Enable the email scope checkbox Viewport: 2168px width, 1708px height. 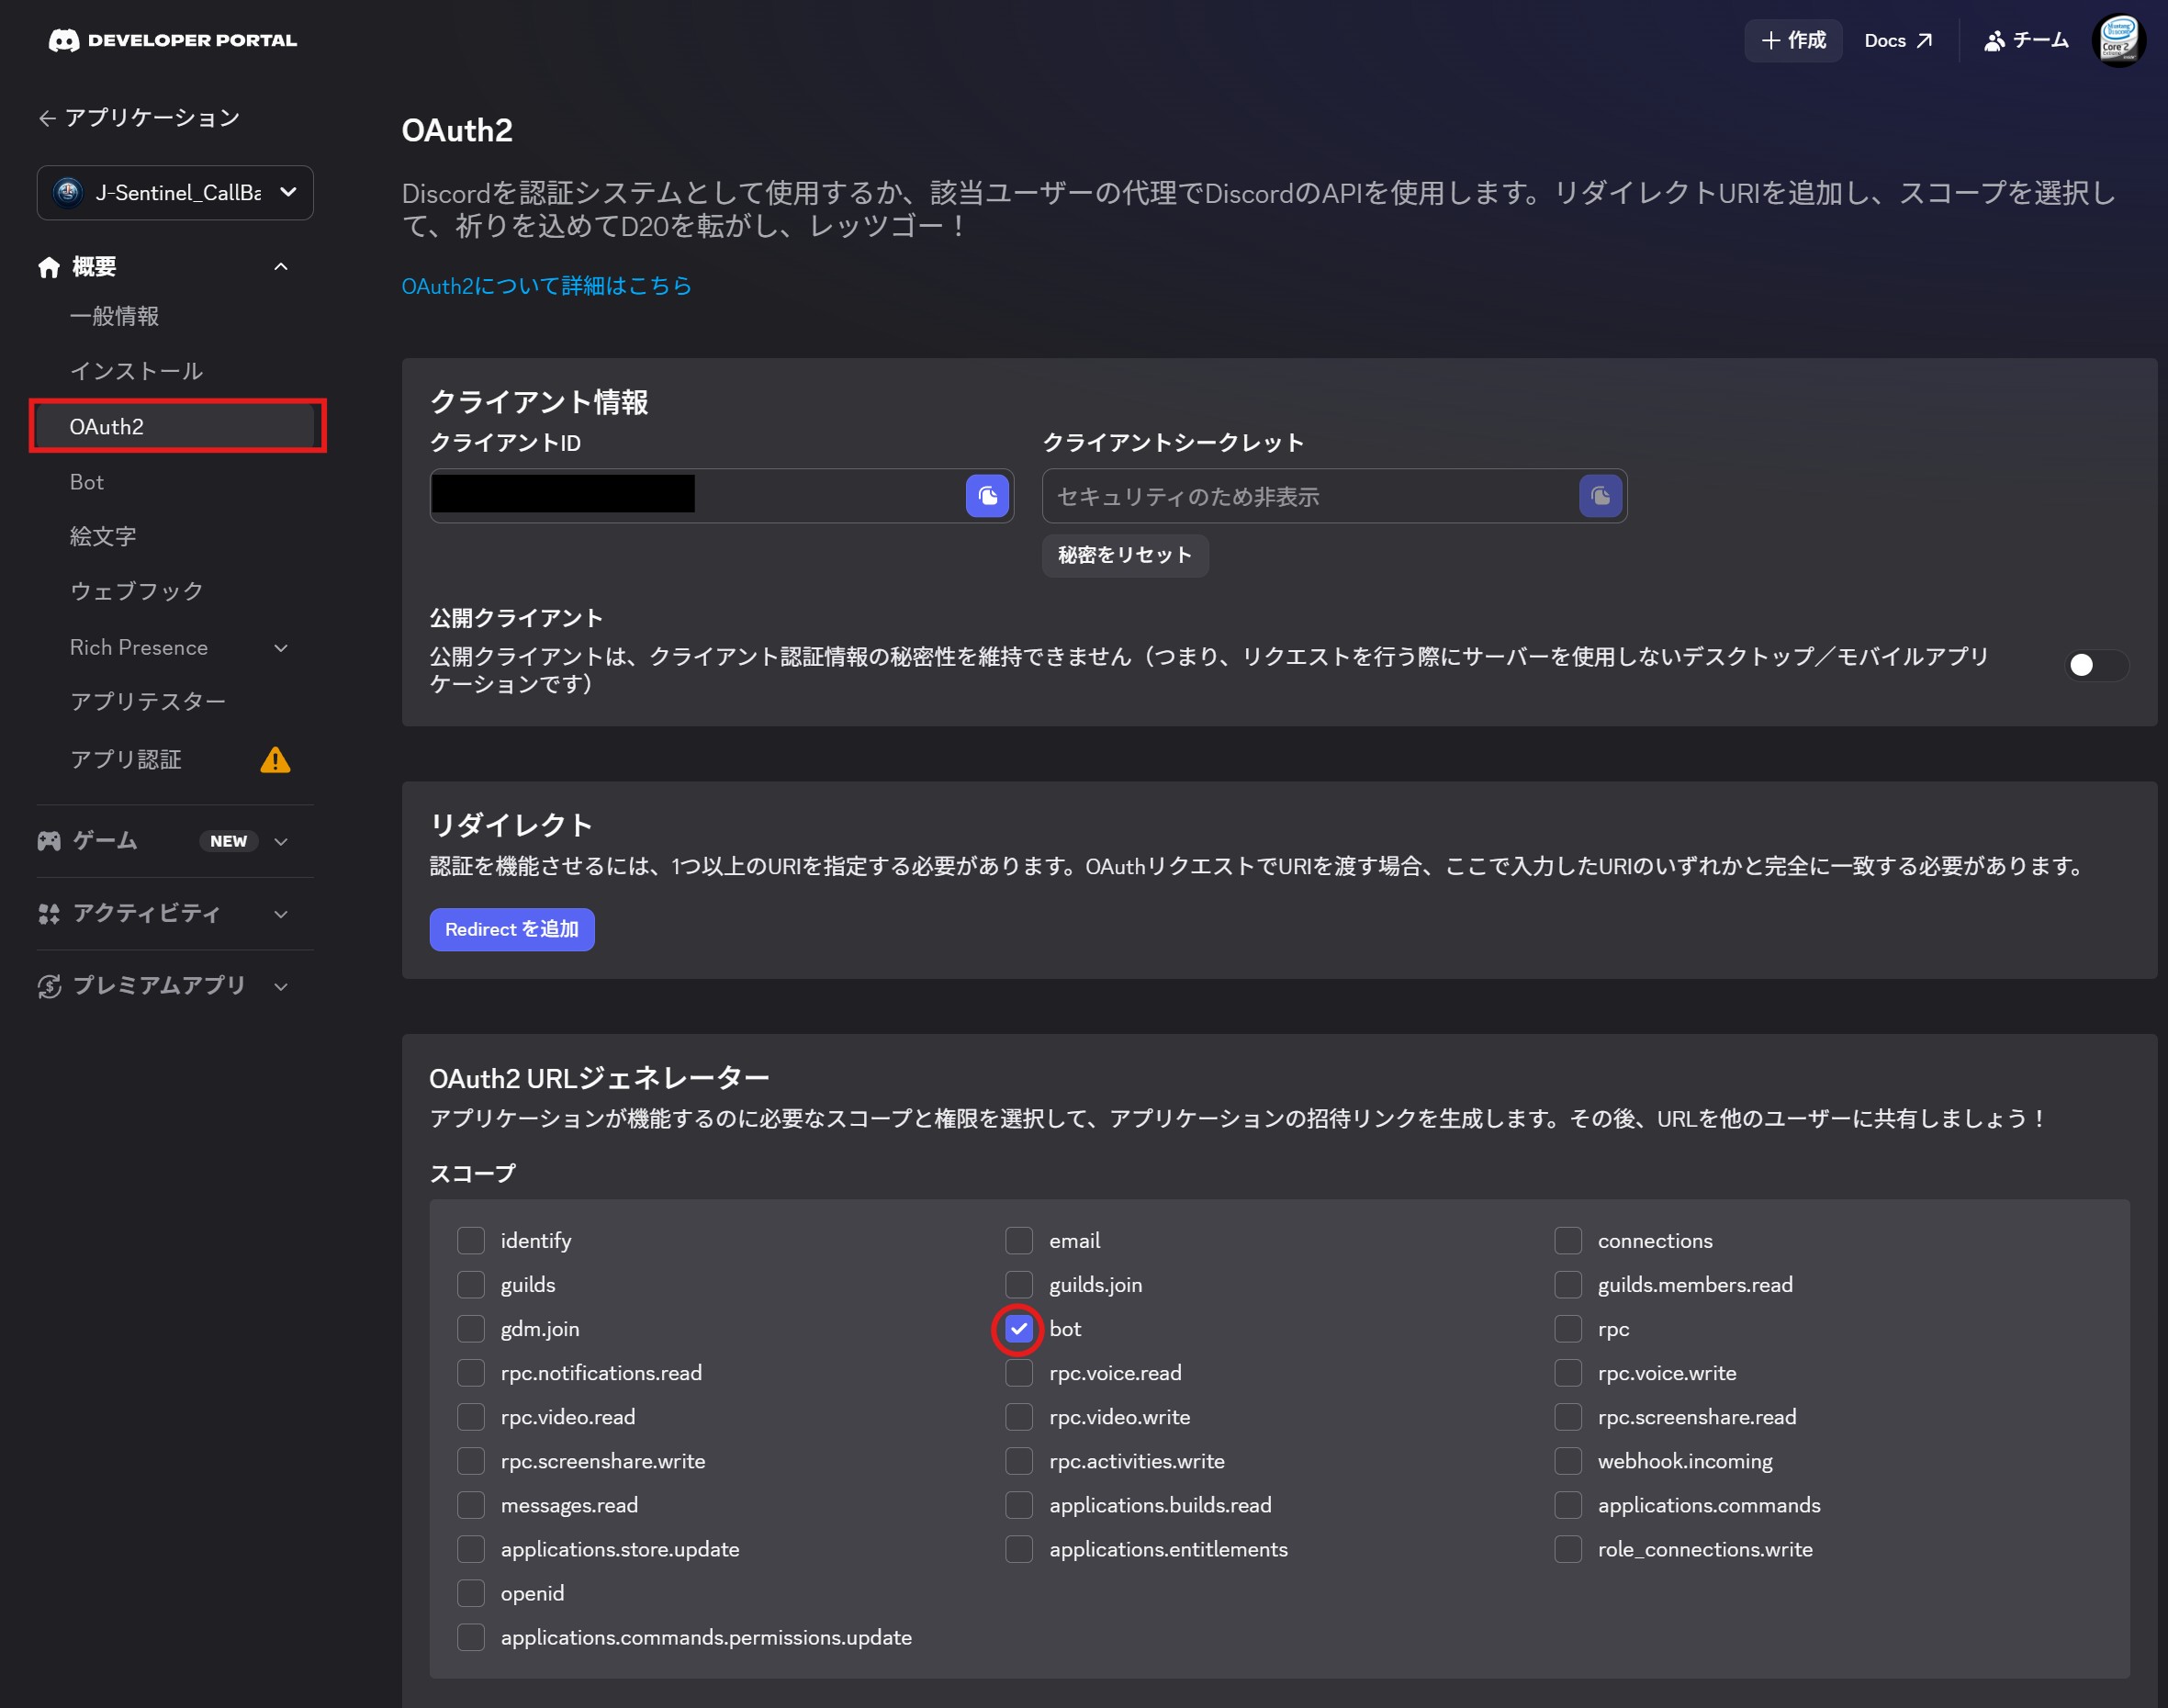(x=1018, y=1241)
